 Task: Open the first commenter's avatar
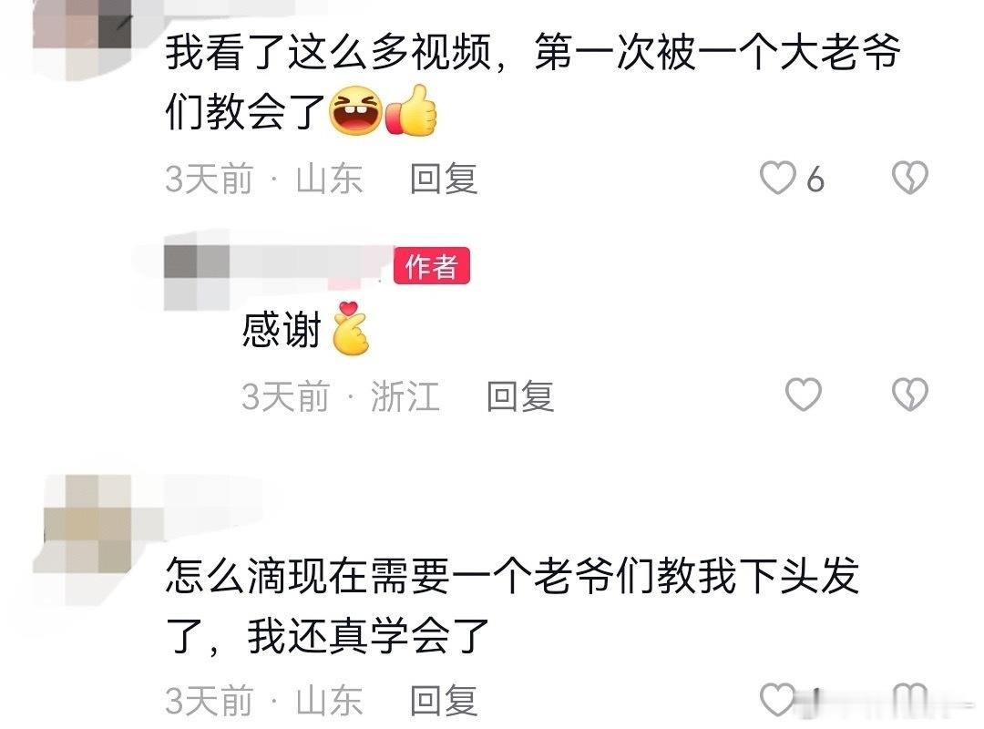82,37
